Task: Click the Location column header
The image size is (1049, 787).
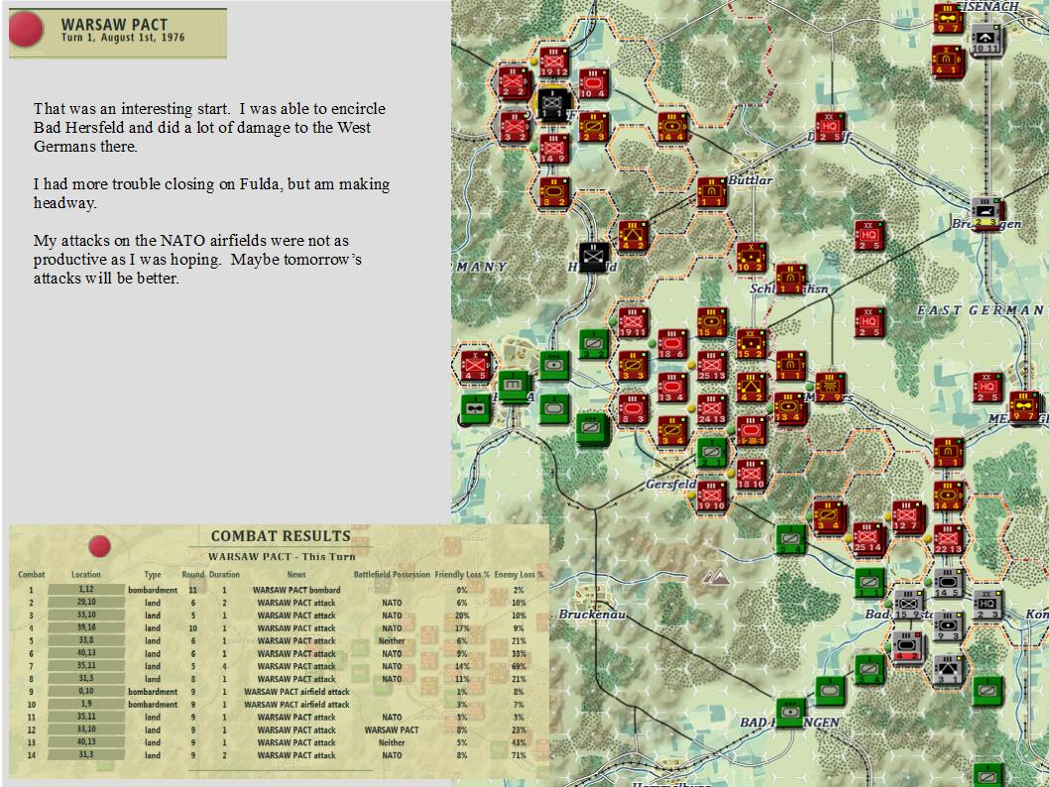Action: [x=85, y=574]
